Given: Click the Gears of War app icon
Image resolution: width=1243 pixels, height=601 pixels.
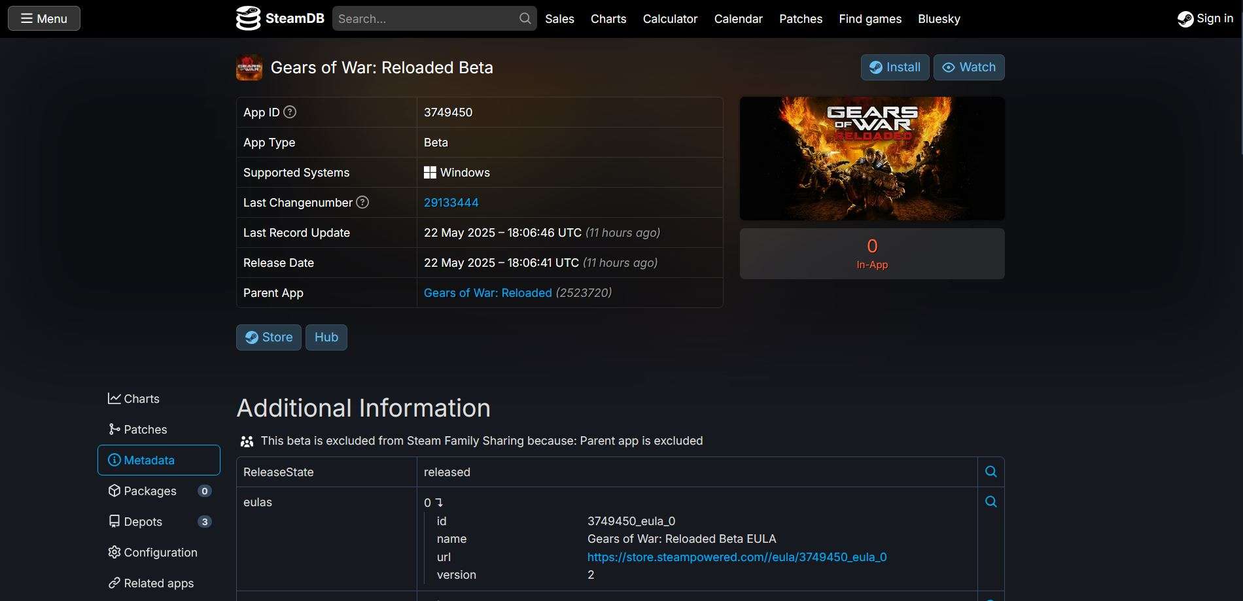Looking at the screenshot, I should click(249, 67).
